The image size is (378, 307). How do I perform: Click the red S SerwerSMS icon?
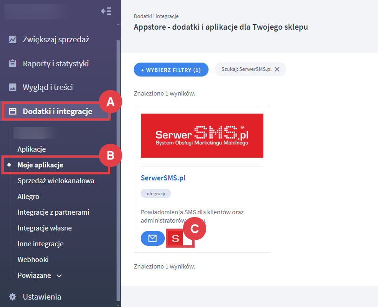click(x=176, y=239)
